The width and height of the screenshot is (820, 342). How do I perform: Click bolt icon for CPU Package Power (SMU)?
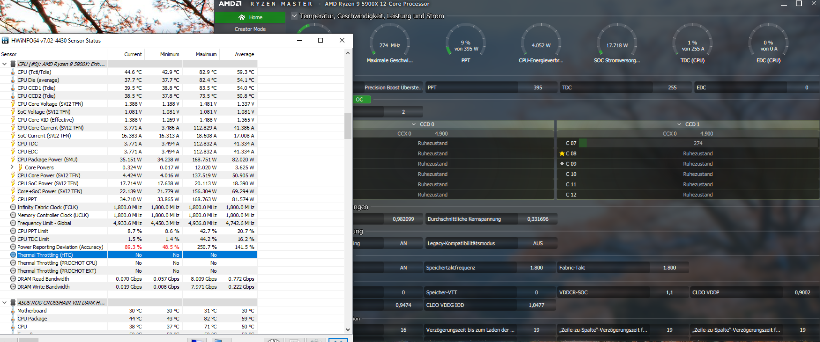(13, 160)
